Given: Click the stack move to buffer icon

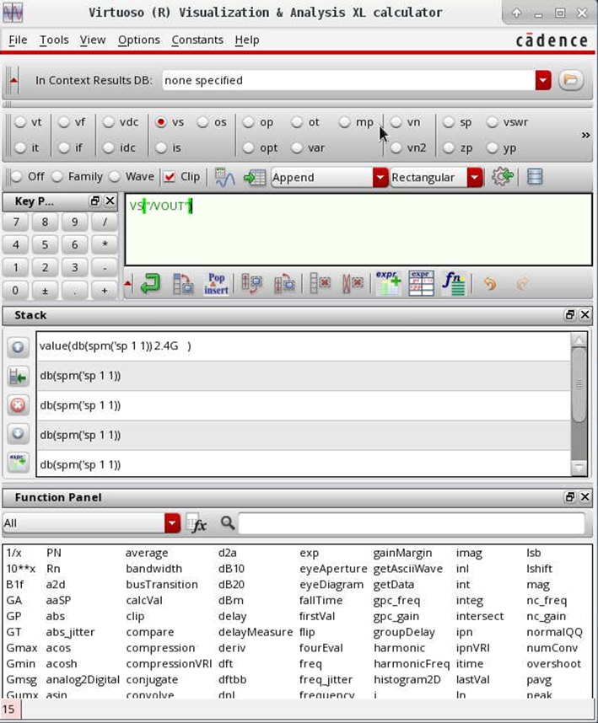Looking at the screenshot, I should (x=18, y=377).
